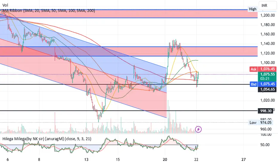The height and width of the screenshot is (164, 278).
Task: Click the 1,140.00 price axis label
Action: click(267, 44)
